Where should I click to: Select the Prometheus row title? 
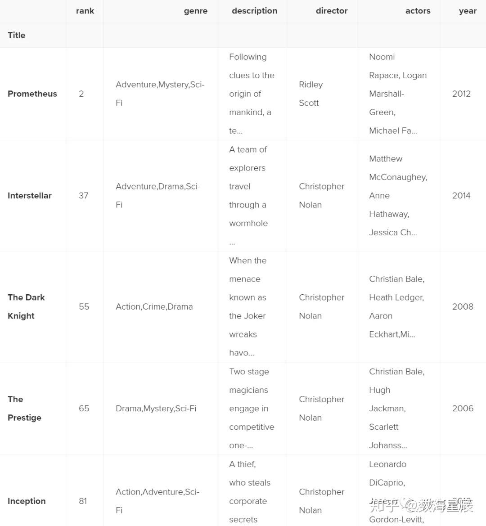32,94
